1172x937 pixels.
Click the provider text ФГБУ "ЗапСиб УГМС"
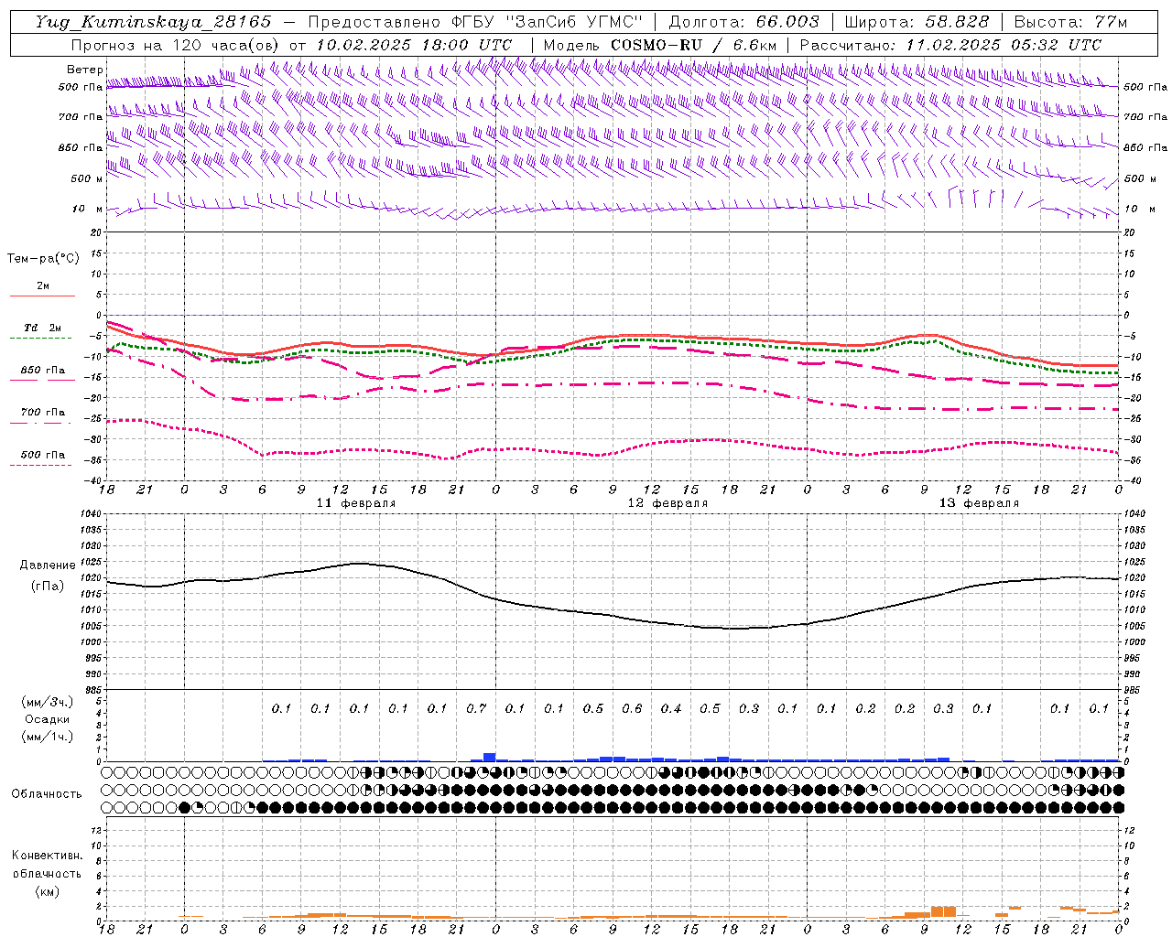click(548, 22)
